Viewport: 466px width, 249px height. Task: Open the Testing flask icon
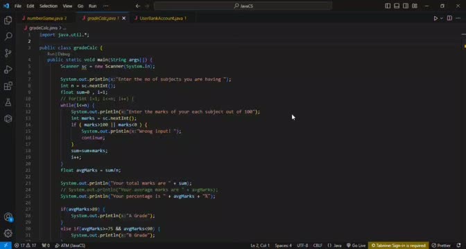[8, 102]
